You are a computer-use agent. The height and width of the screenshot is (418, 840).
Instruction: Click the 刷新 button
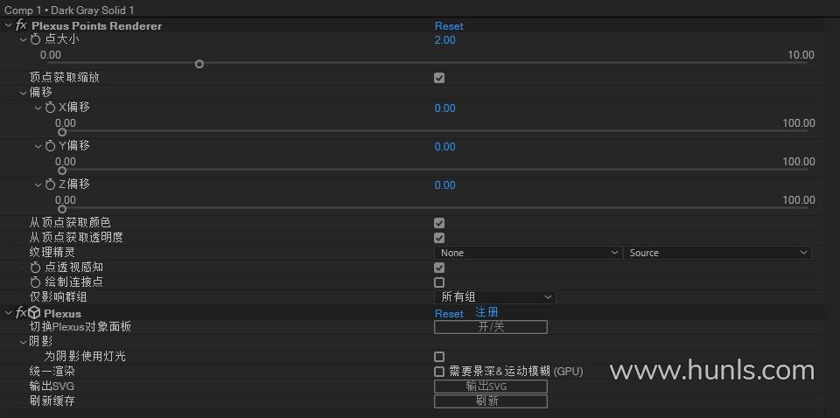coord(491,401)
